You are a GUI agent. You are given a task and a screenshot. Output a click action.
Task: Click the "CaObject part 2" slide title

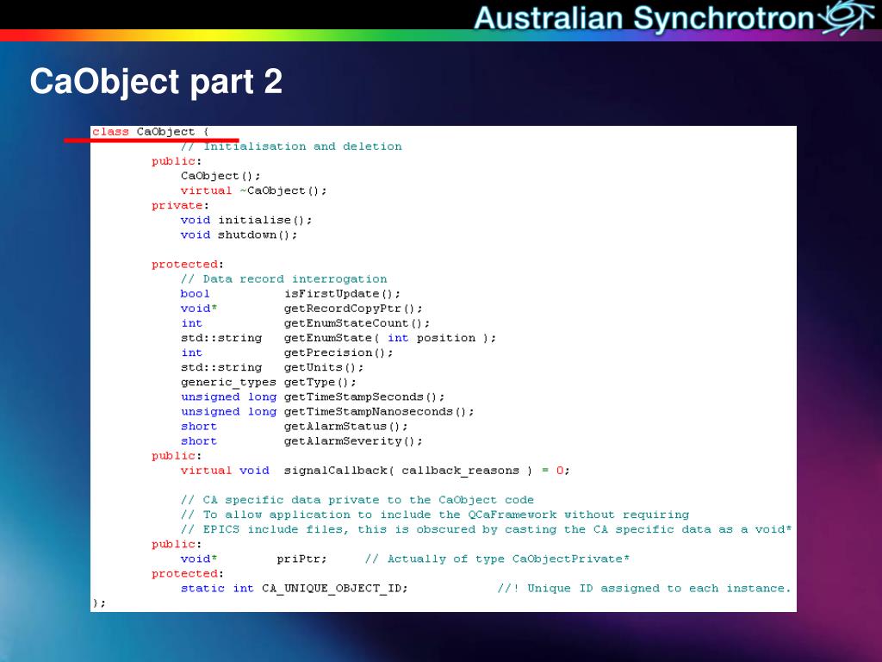coord(156,82)
